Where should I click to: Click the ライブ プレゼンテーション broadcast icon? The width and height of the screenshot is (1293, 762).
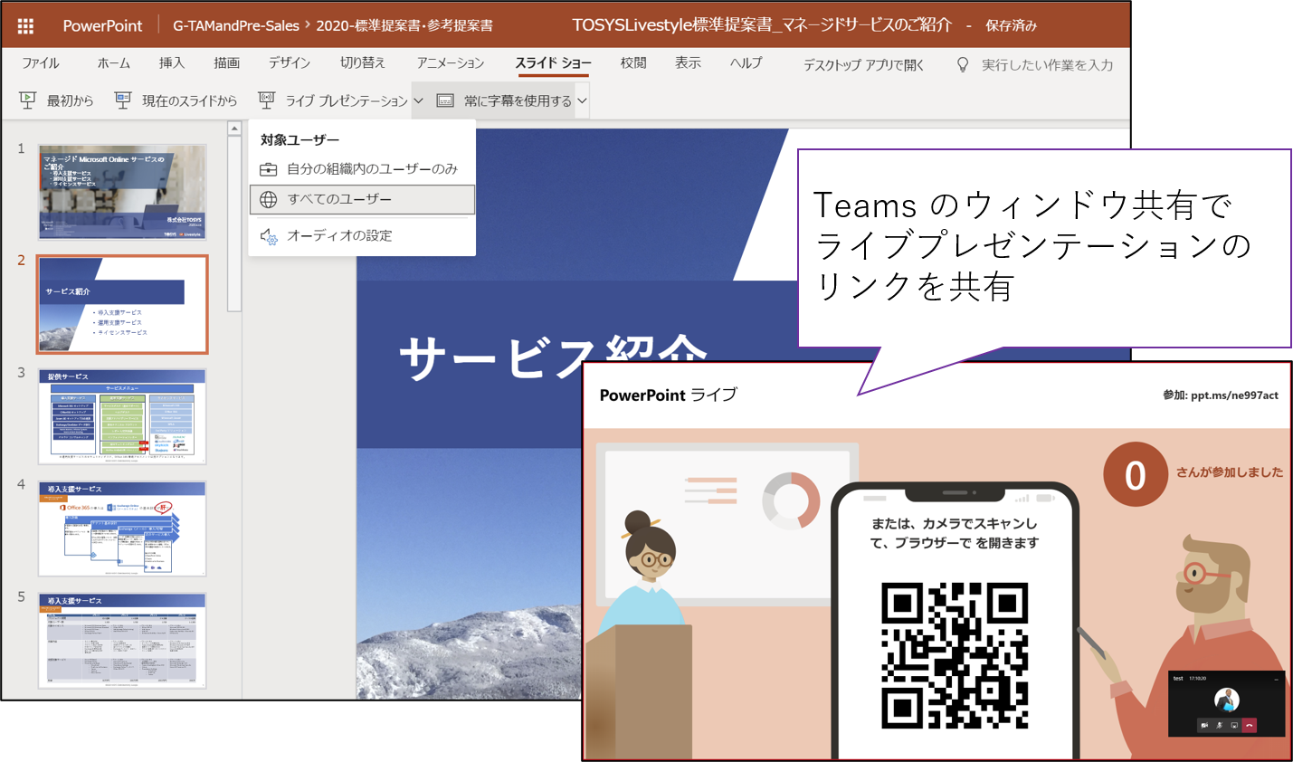[x=266, y=100]
